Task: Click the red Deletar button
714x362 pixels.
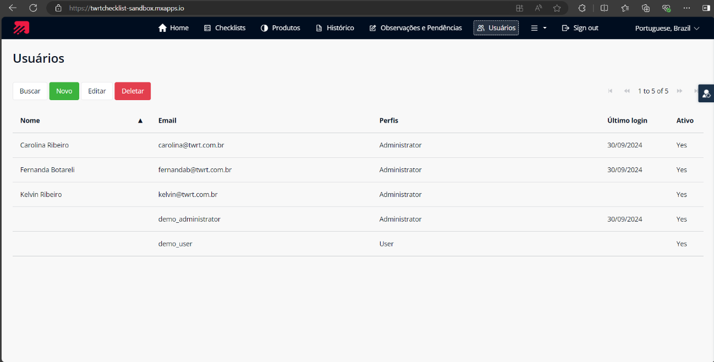Action: click(133, 91)
